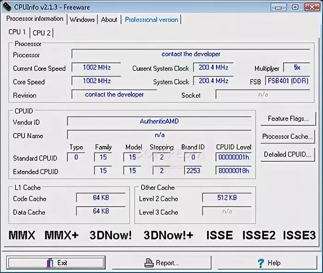
Task: Click the Extended CPUID Level 80000018h value
Action: click(233, 171)
